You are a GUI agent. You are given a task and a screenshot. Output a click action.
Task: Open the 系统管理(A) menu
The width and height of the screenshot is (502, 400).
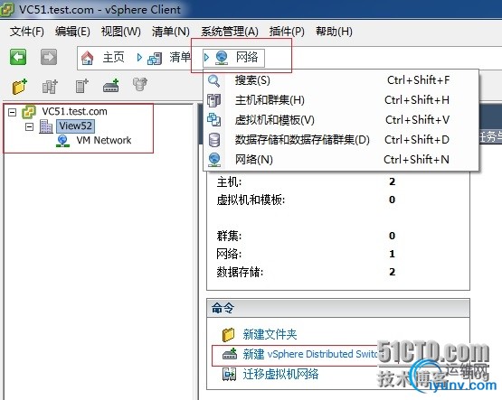(x=230, y=32)
